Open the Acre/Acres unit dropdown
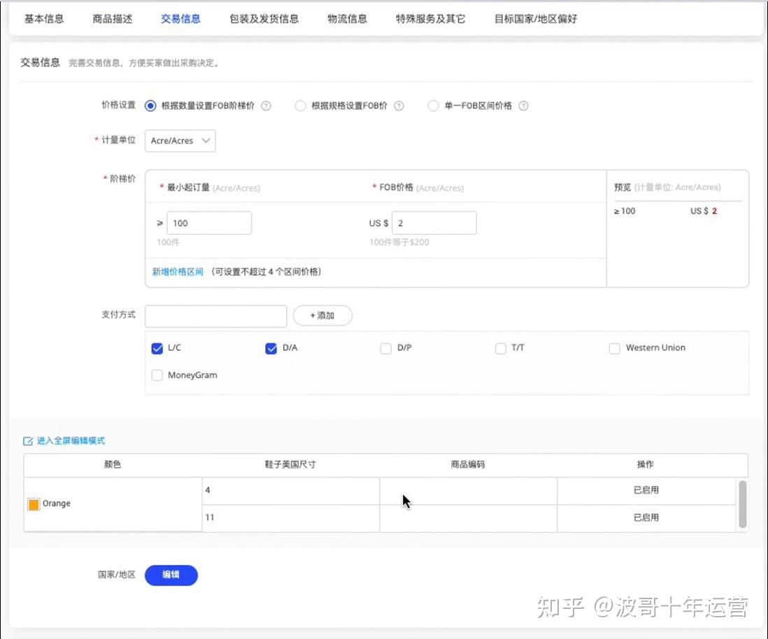This screenshot has height=639, width=768. click(180, 141)
